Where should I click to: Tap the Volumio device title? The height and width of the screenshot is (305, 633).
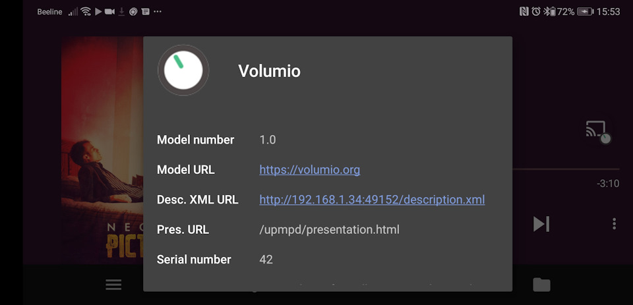point(269,71)
